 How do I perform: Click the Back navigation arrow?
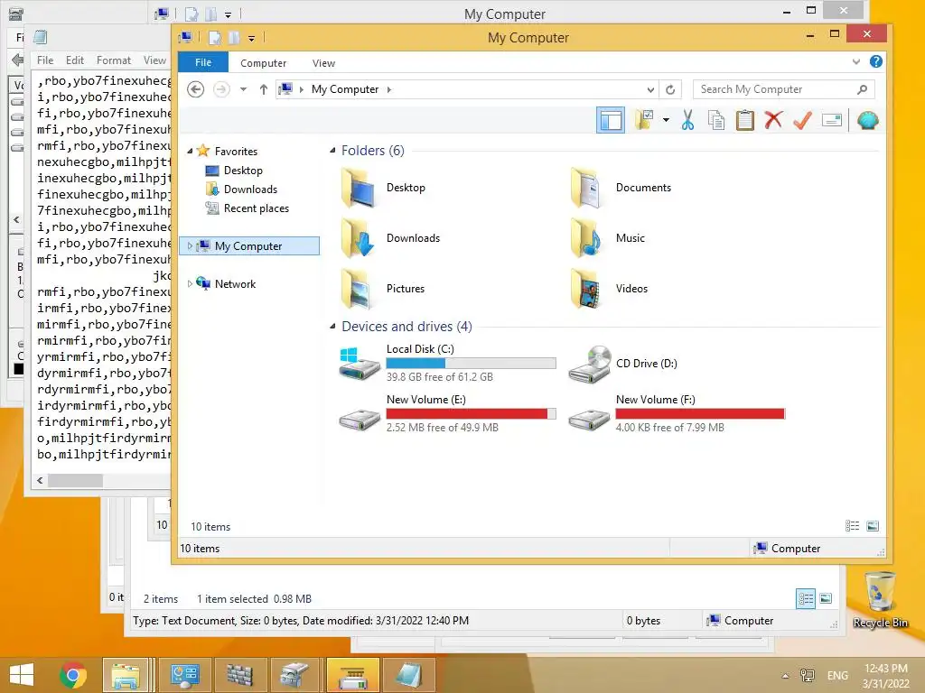[x=196, y=89]
